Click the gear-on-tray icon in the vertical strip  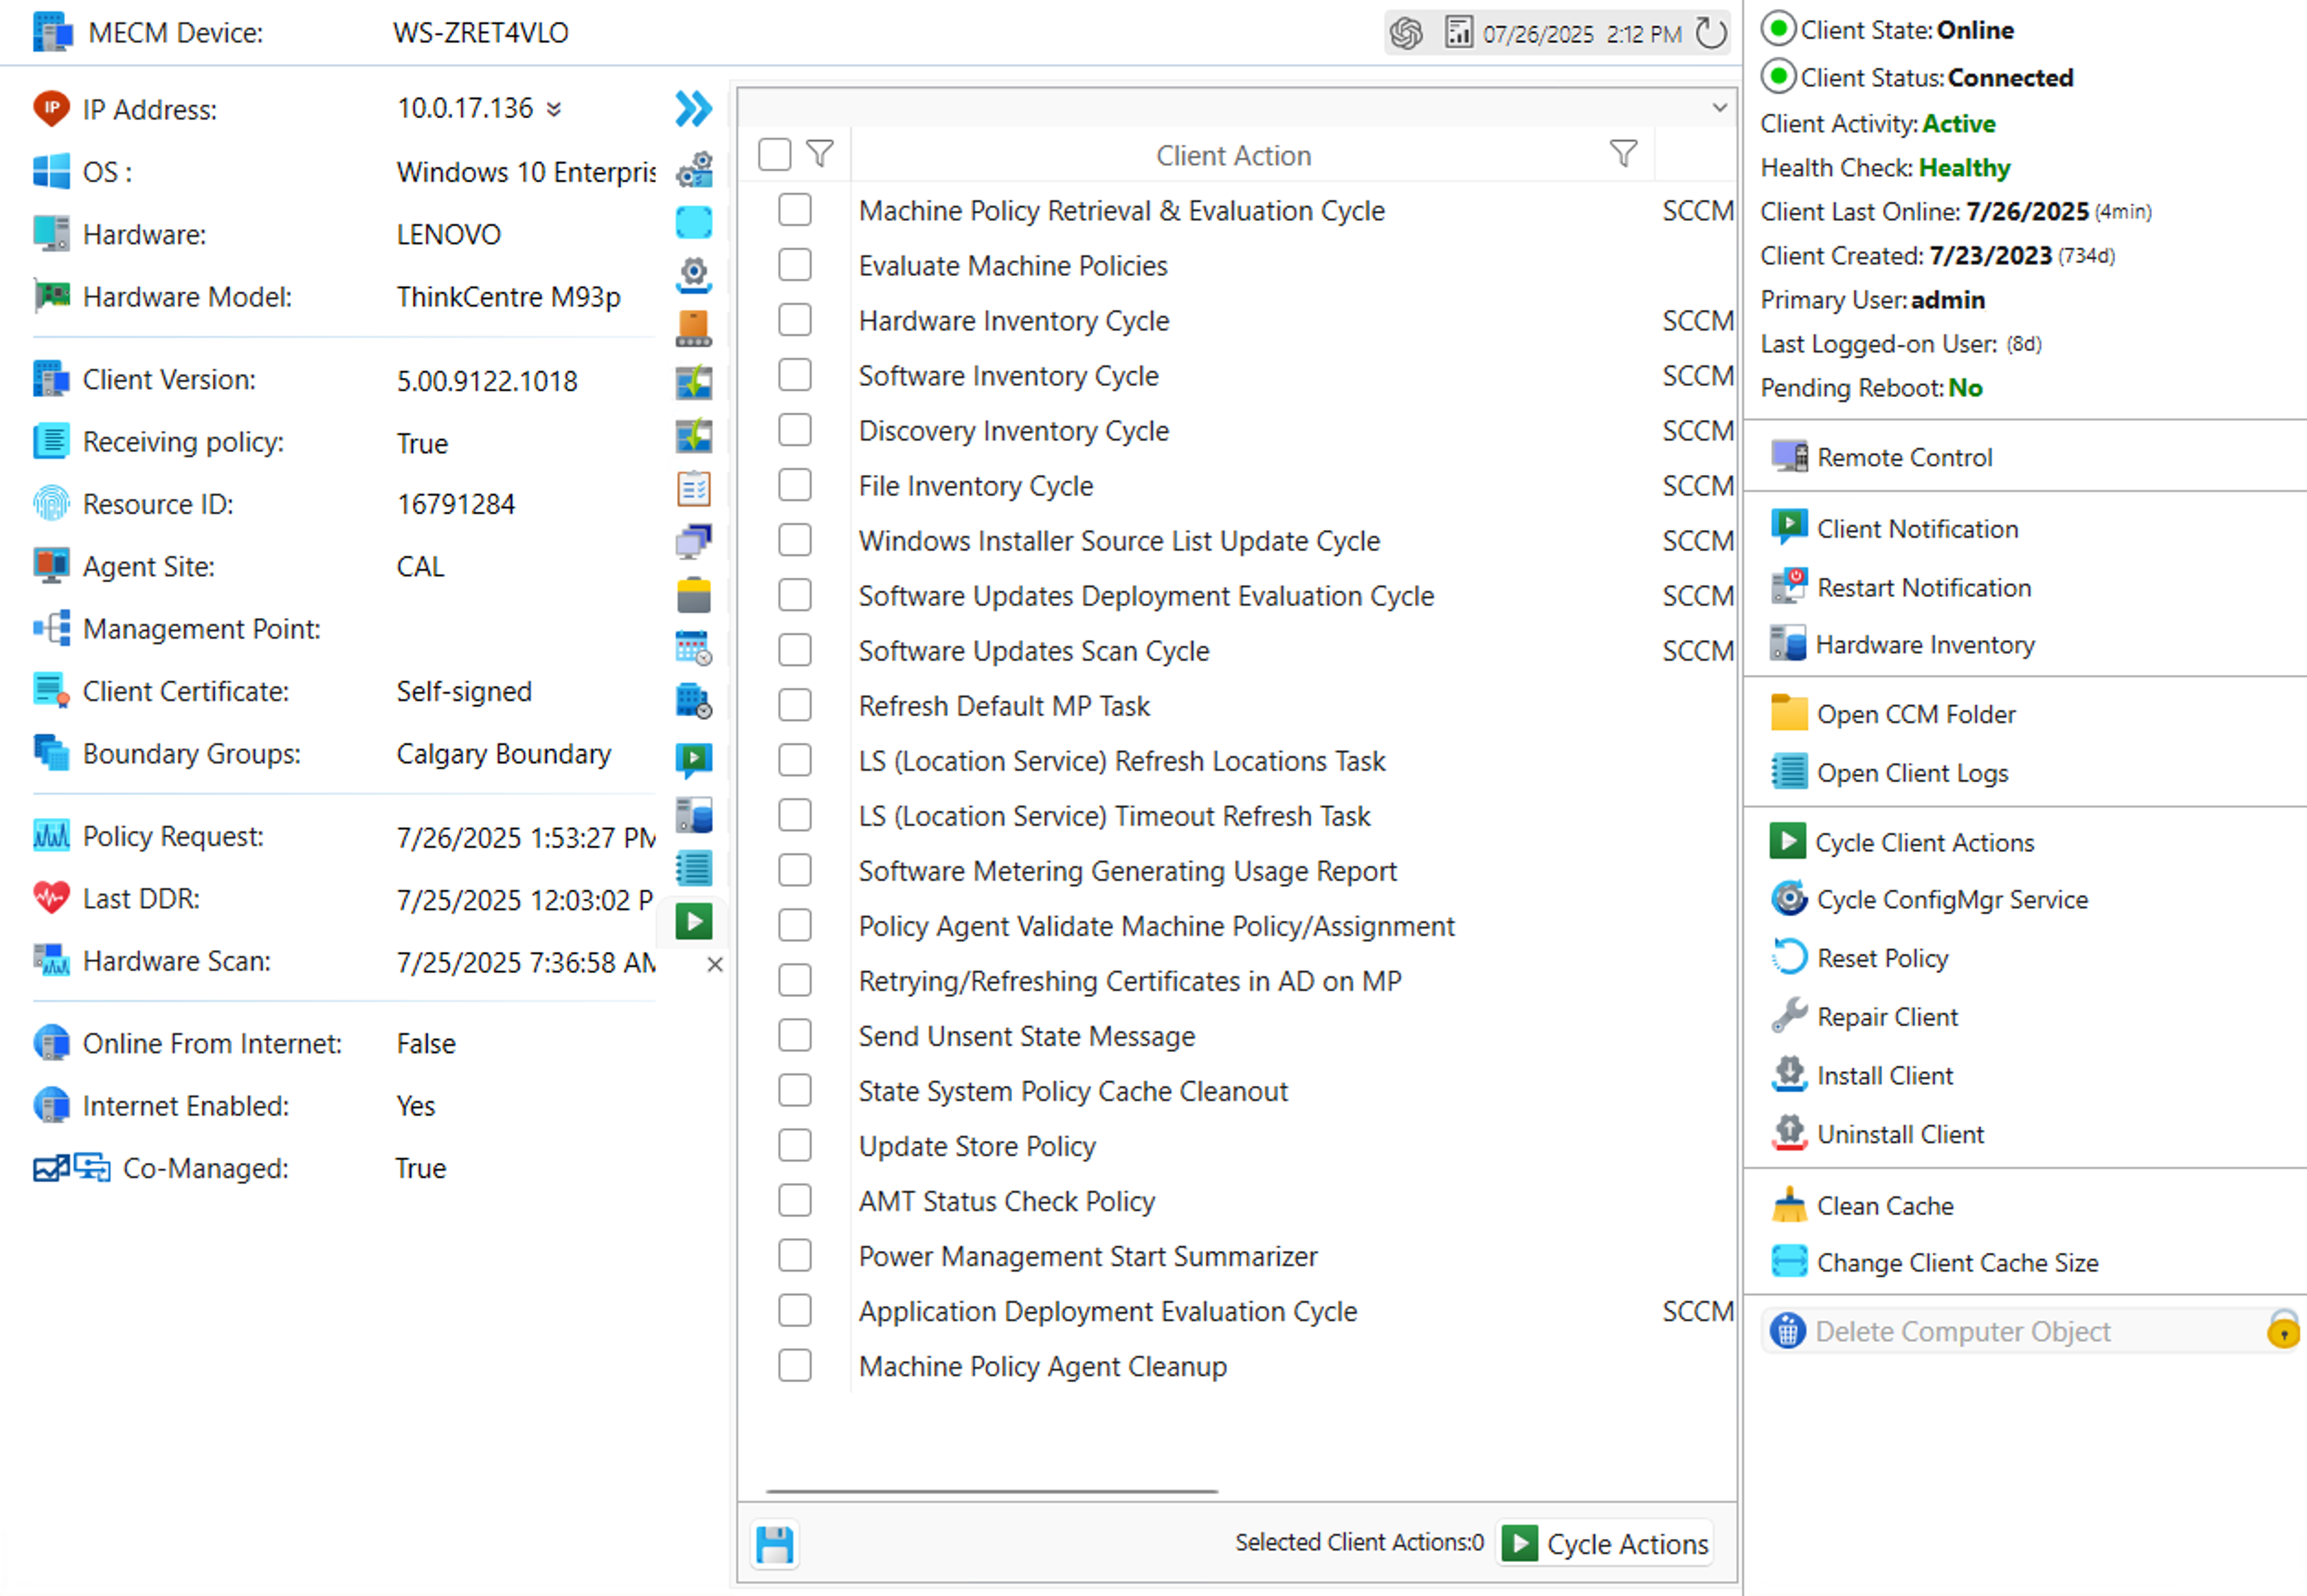tap(693, 275)
